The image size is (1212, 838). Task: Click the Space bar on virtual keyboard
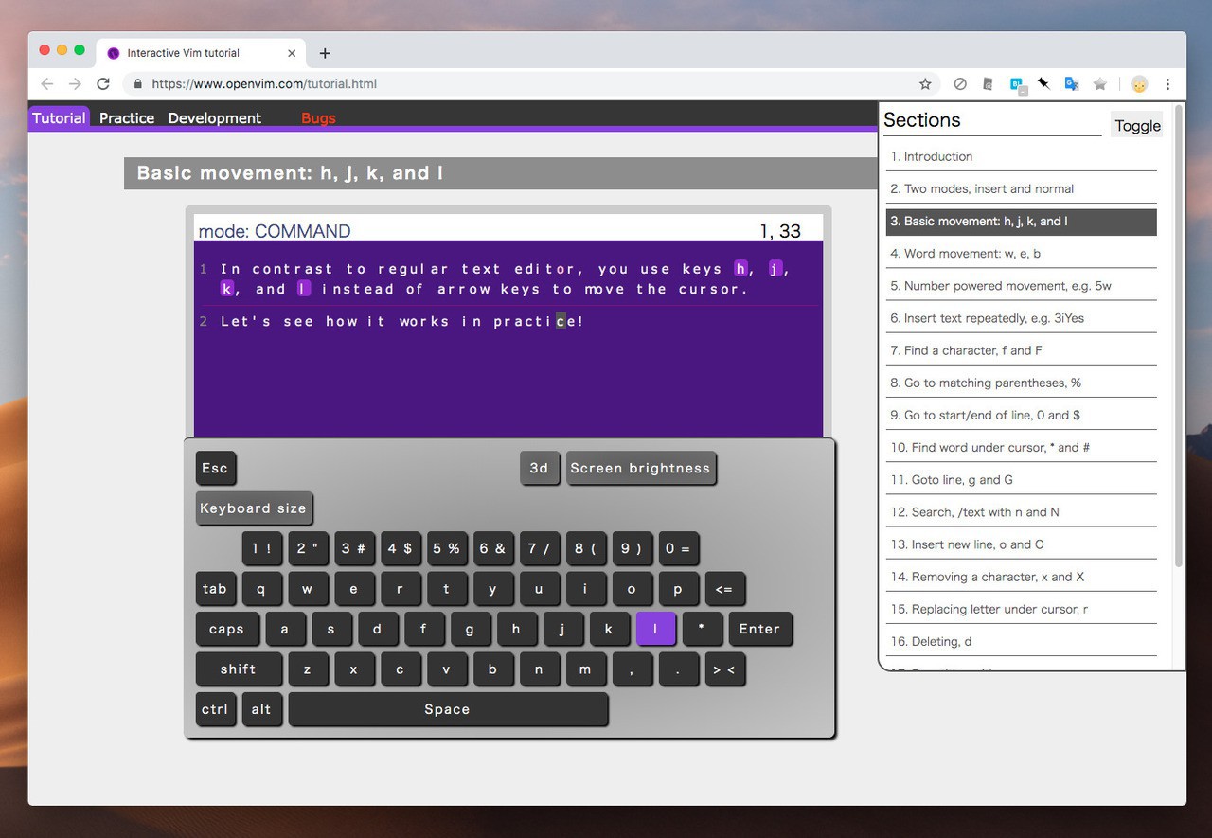pos(447,709)
